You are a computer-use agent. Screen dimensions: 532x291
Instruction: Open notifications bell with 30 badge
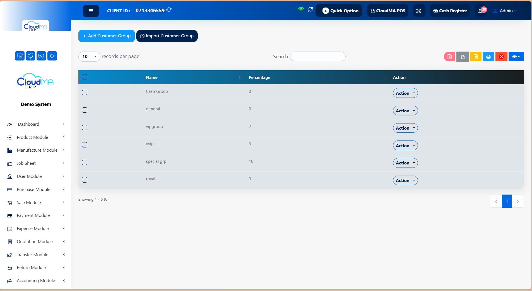click(481, 11)
